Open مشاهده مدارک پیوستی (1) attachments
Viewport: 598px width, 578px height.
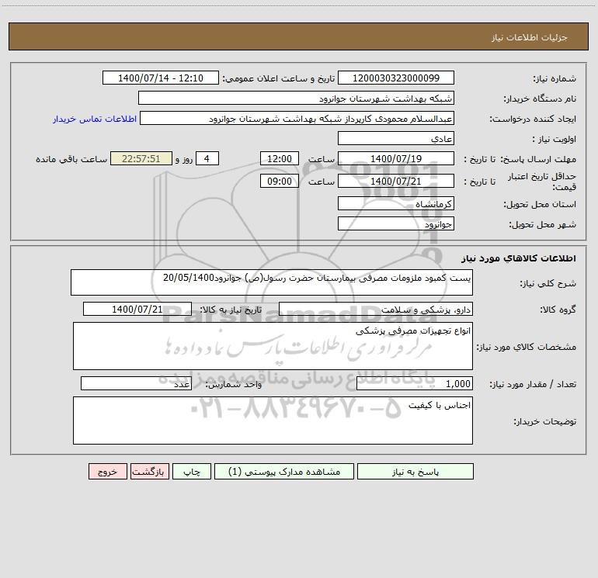284,471
